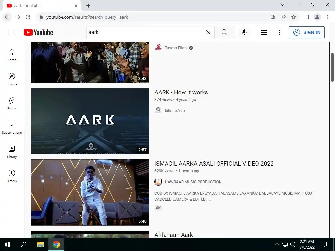
Task: Click the share page icon in address bar
Action: (x=283, y=17)
